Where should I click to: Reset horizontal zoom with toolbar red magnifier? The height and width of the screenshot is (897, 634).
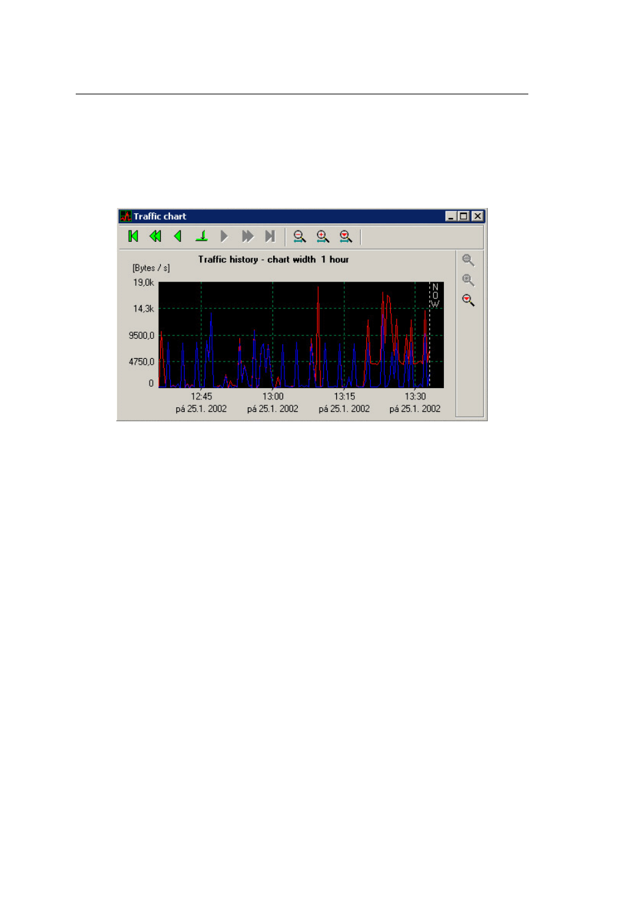[346, 237]
